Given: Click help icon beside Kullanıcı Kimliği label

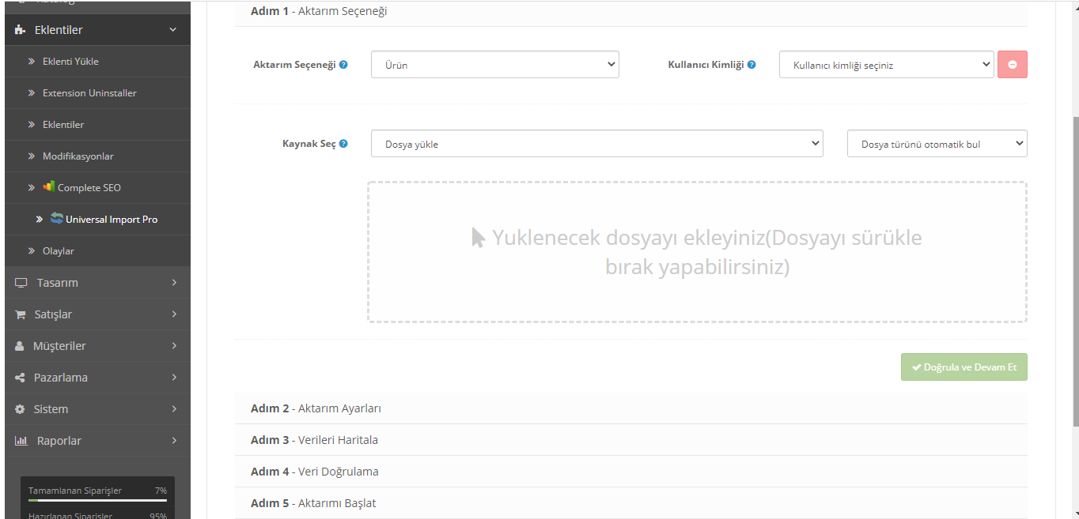Looking at the screenshot, I should [752, 65].
